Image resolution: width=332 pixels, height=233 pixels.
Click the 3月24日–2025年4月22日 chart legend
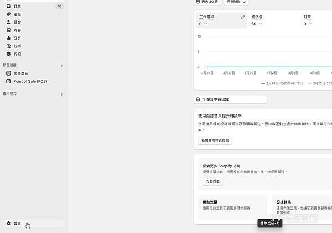[x=282, y=83]
